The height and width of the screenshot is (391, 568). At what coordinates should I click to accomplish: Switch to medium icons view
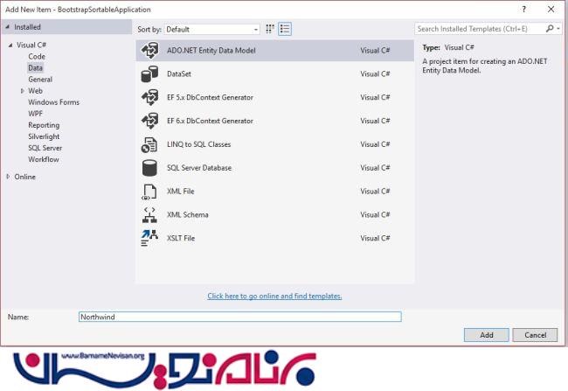(x=270, y=29)
